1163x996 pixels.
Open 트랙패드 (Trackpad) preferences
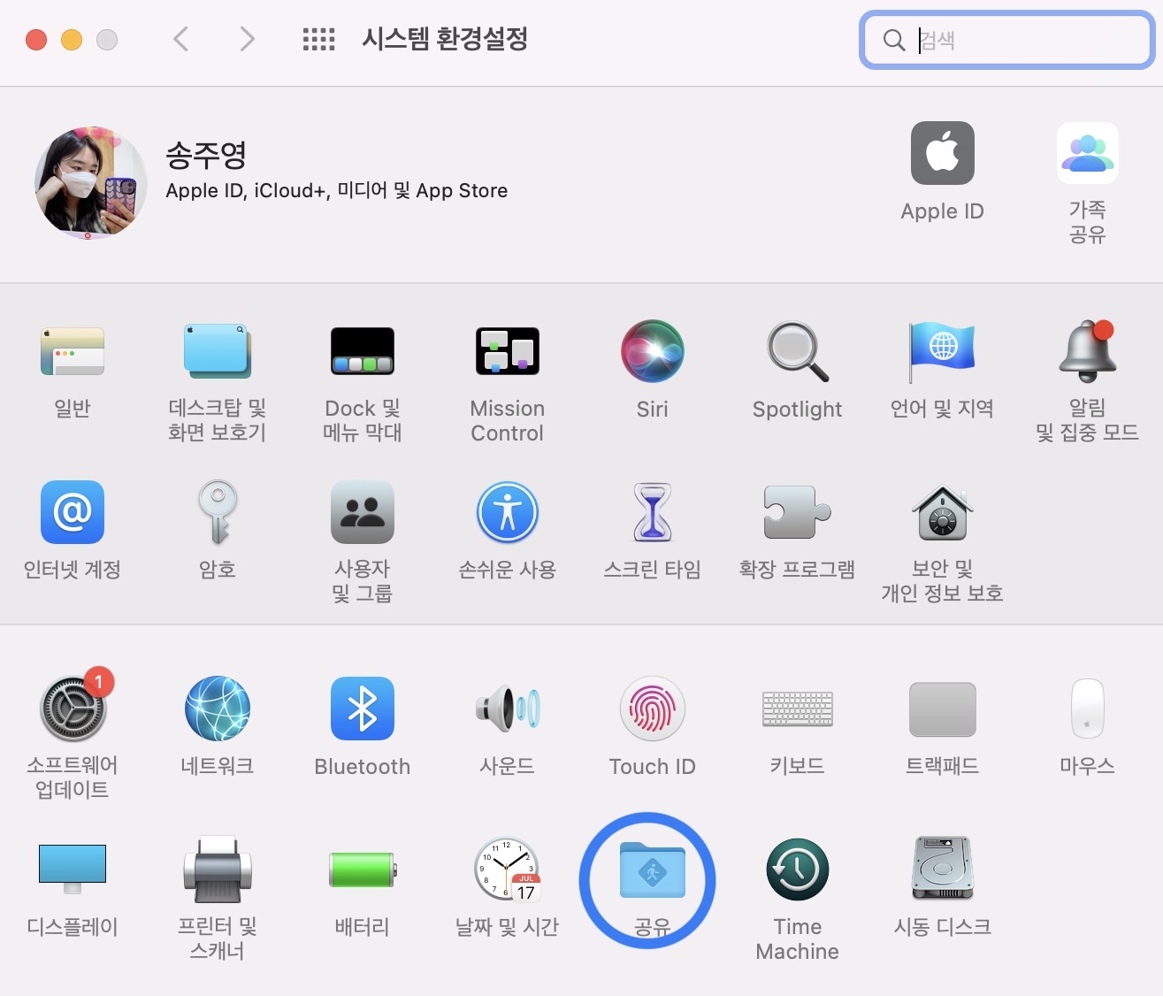pos(943,709)
